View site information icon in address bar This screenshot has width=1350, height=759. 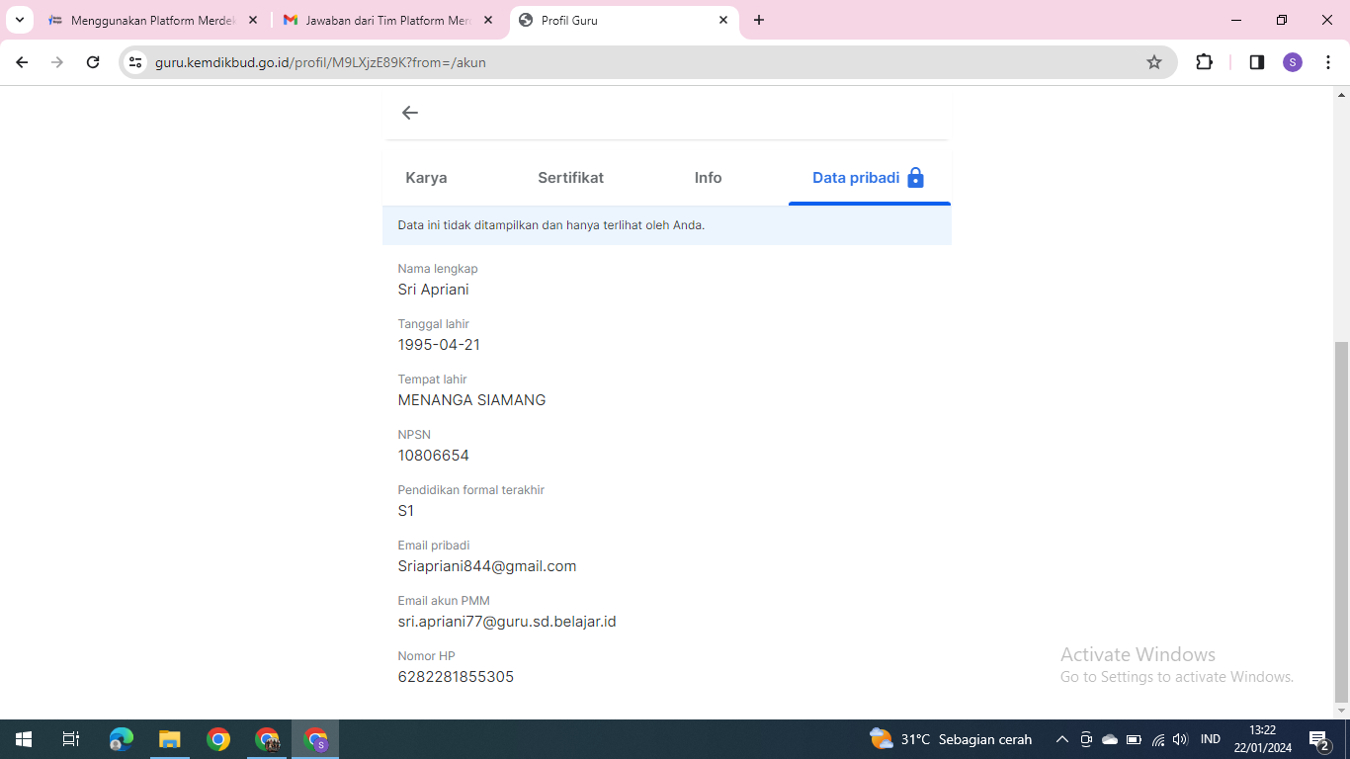point(136,62)
